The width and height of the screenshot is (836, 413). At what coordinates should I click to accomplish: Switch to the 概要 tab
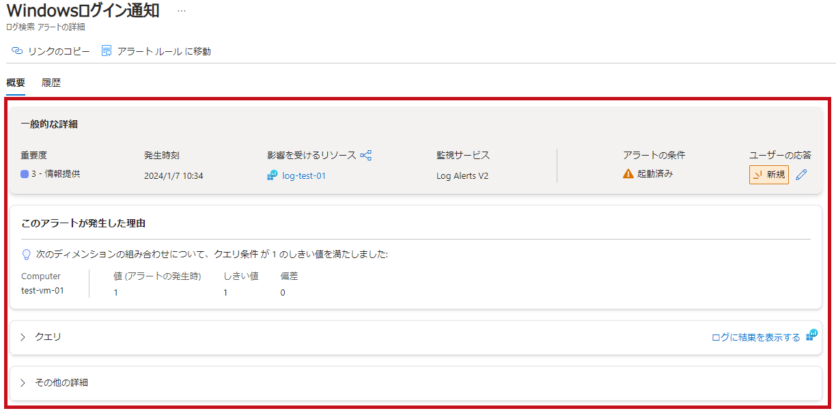pos(16,83)
